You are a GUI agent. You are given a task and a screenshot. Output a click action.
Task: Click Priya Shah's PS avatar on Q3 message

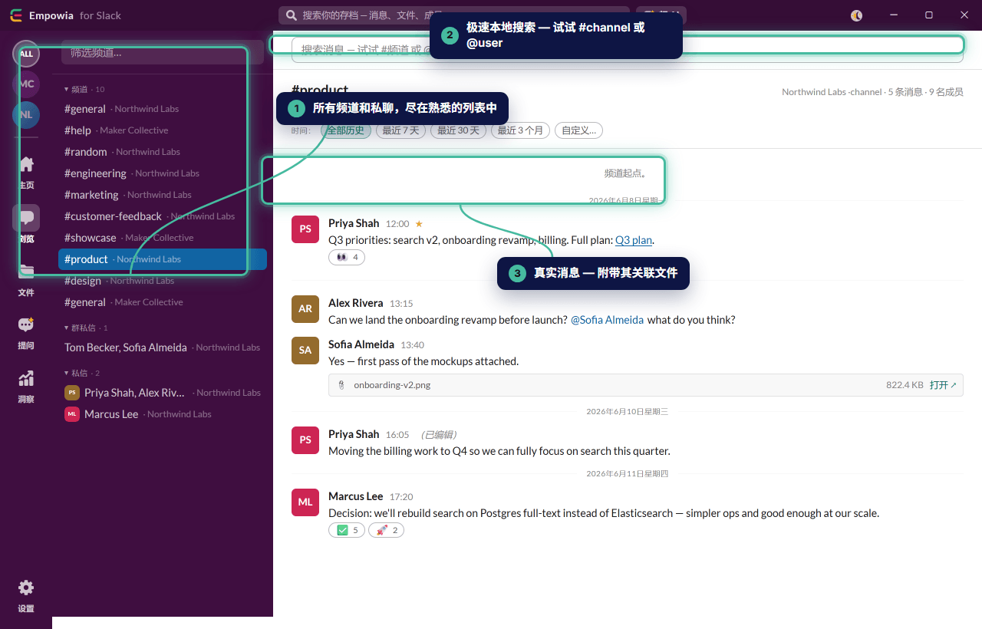305,229
